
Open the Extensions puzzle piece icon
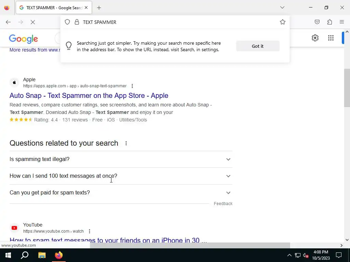(330, 22)
